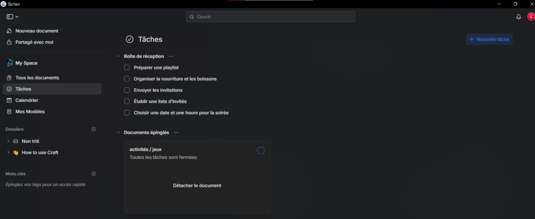Go to Mes Modèles

click(x=30, y=111)
